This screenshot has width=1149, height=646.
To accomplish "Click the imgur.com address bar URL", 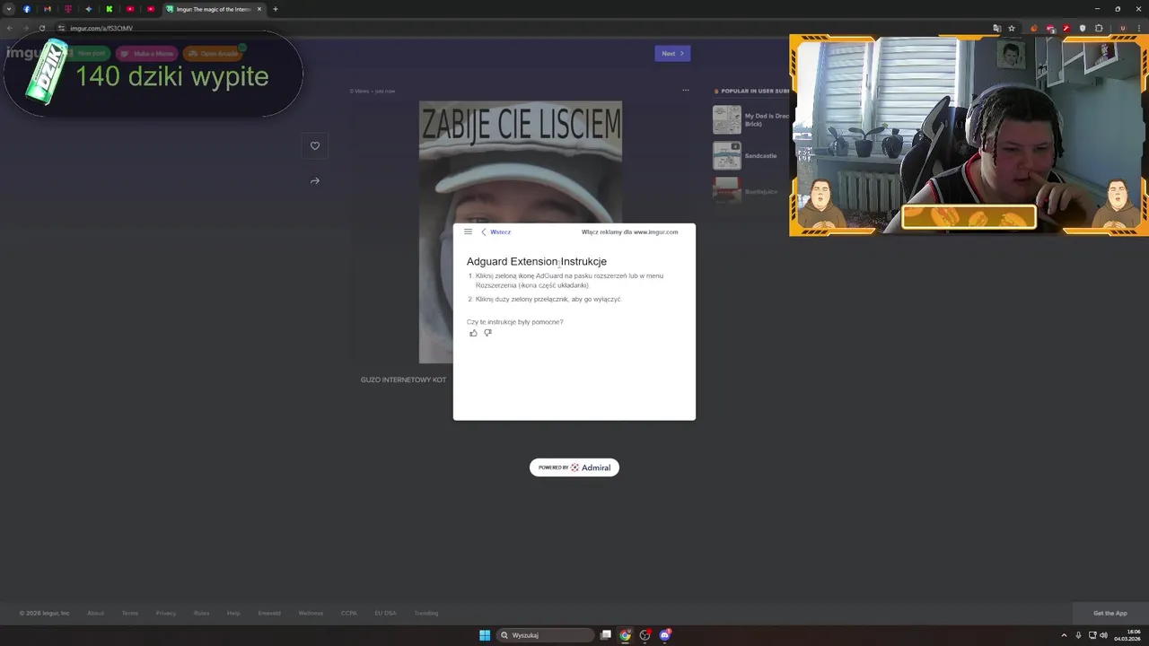I will [x=101, y=28].
